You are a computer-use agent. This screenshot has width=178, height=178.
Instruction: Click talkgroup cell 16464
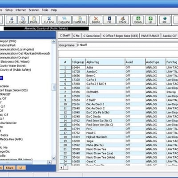[x=78, y=68]
